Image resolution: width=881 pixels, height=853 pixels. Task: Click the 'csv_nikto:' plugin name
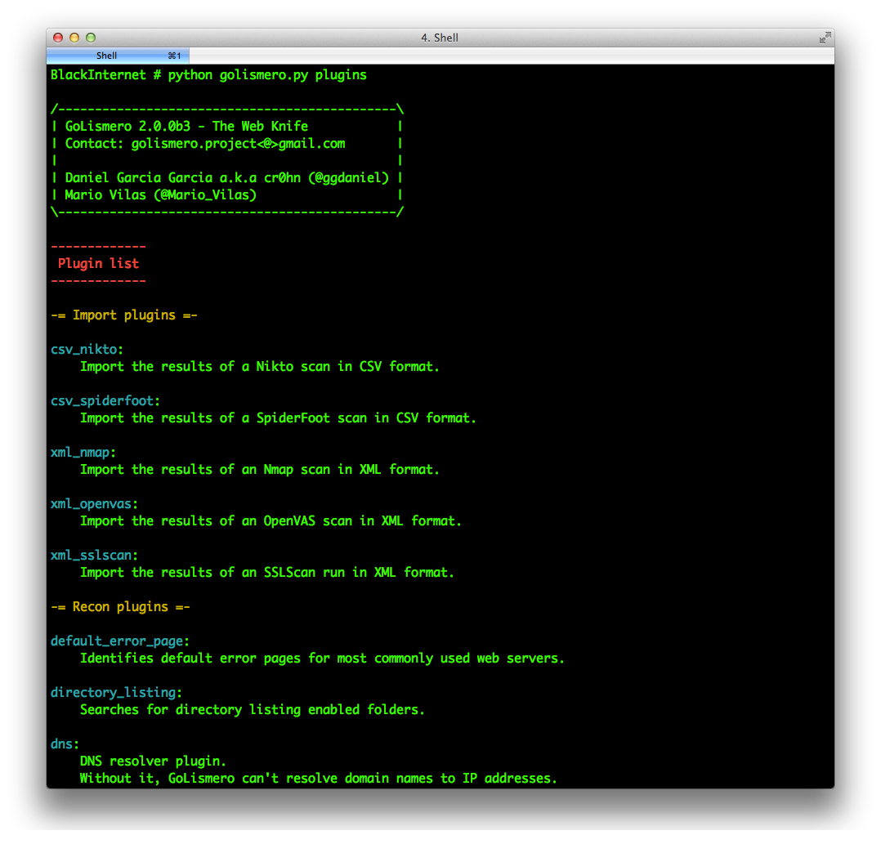(x=87, y=349)
